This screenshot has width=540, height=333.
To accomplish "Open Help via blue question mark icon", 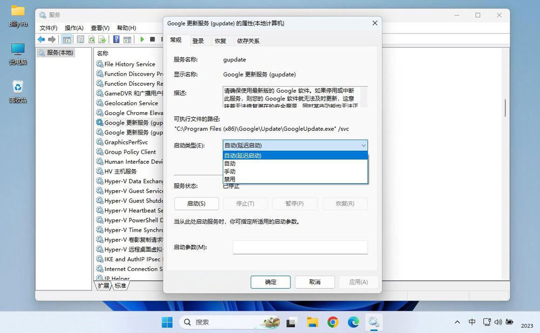I will coord(116,39).
